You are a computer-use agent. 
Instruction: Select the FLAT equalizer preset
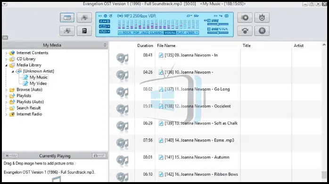180,32
